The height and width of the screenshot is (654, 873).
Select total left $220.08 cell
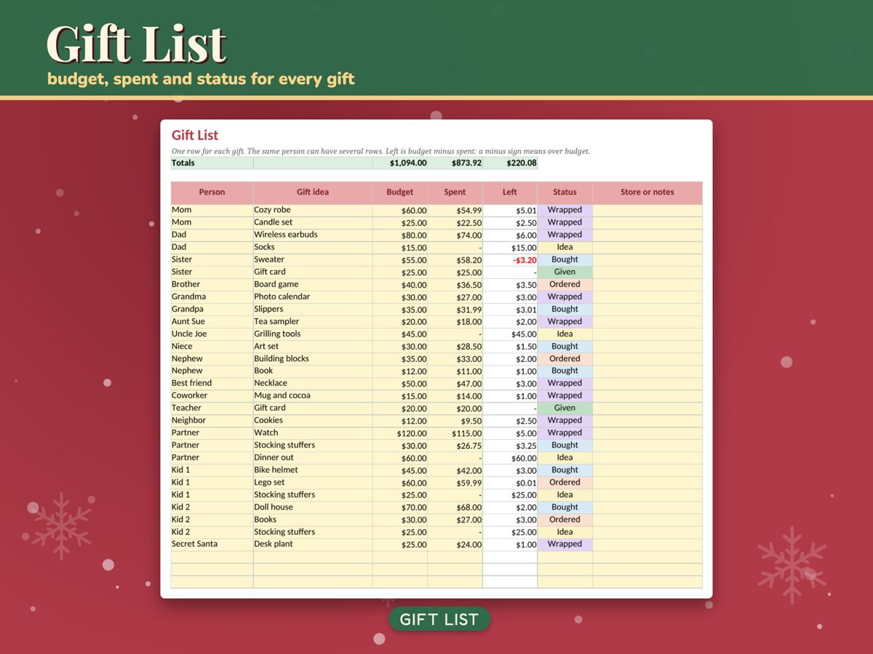(x=510, y=163)
